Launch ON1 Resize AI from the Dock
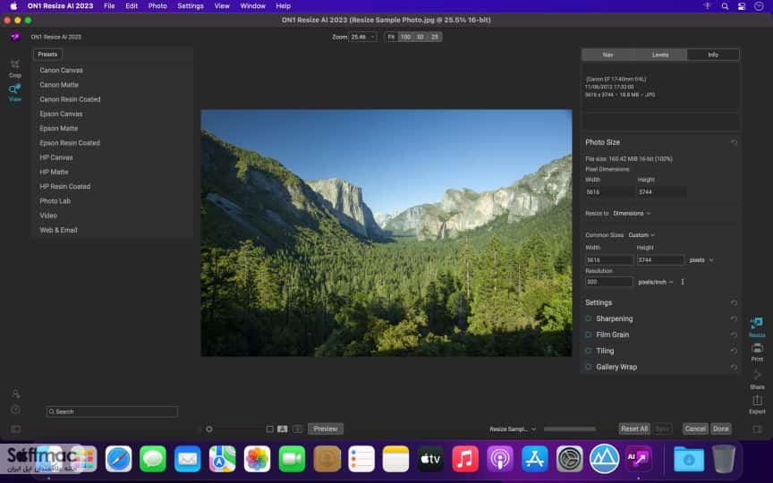Screen dimensions: 773x483 click(x=639, y=459)
